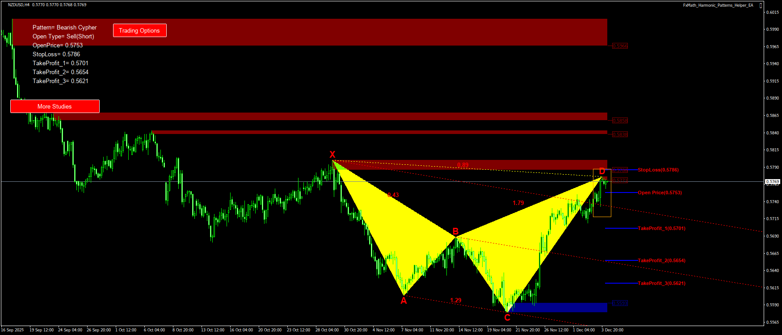Viewport: 782px width, 335px height.
Task: Select the 'TakeProfit_3= 0.5621' info line
Action: (x=60, y=81)
